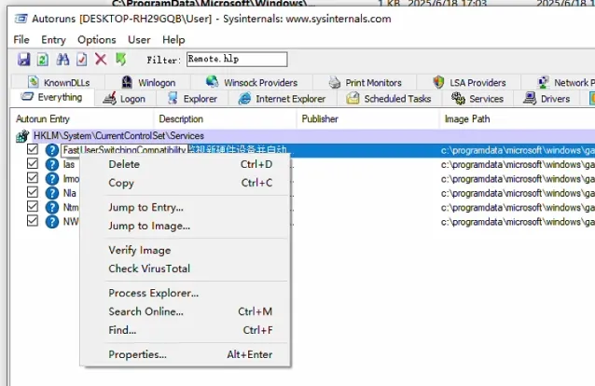
Task: Click question mark icon of Irmo row
Action: 52,179
